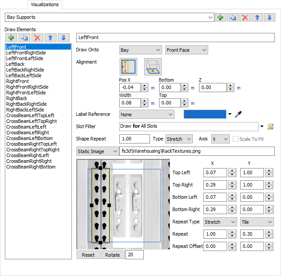
Task: Click the texture file path field
Action: 197,151
